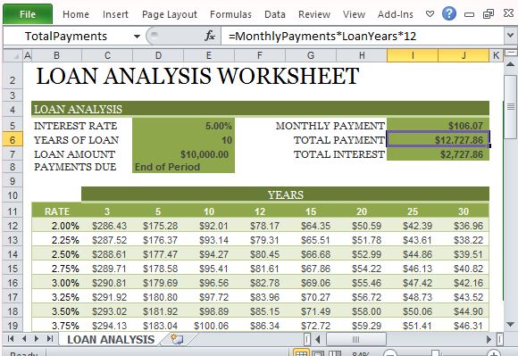Expand the formula bar chevron
The height and width of the screenshot is (356, 518).
[510, 36]
